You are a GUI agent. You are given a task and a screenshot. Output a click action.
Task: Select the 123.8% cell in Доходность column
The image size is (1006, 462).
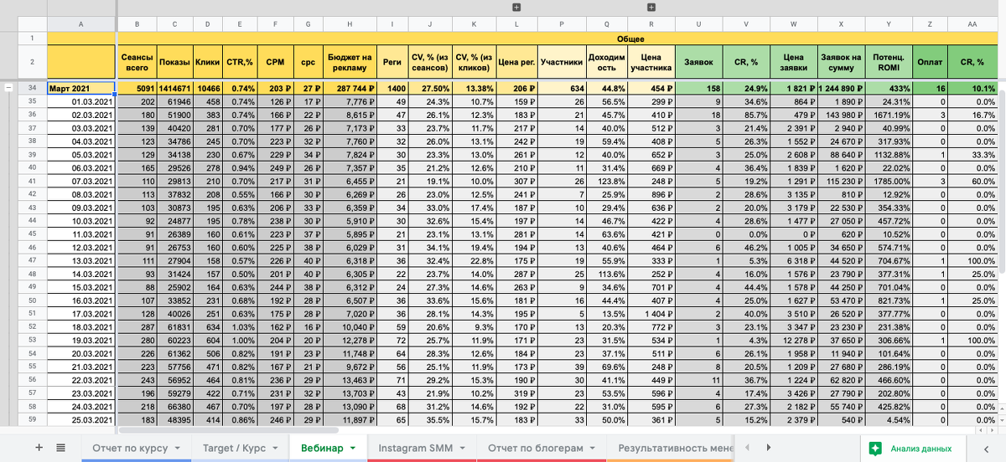(x=605, y=181)
